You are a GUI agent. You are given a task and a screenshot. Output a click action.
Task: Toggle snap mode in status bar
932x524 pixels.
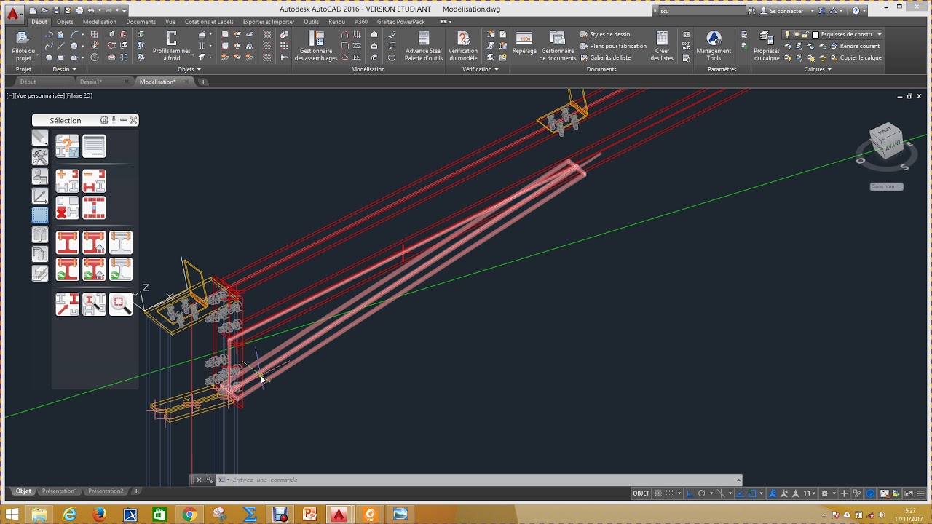(x=669, y=493)
